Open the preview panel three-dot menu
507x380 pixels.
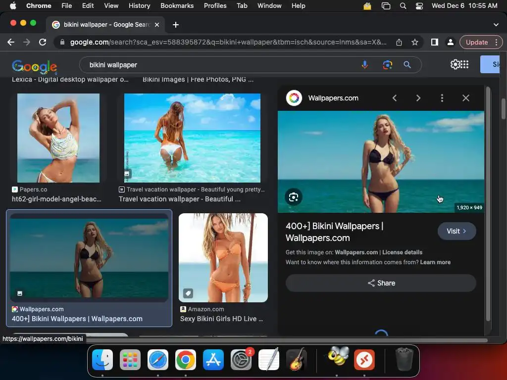pos(442,98)
